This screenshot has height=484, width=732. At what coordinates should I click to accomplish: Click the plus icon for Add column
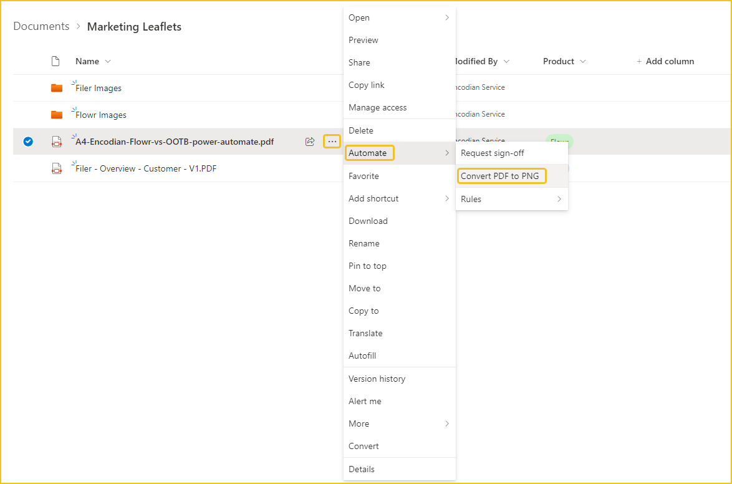click(639, 62)
